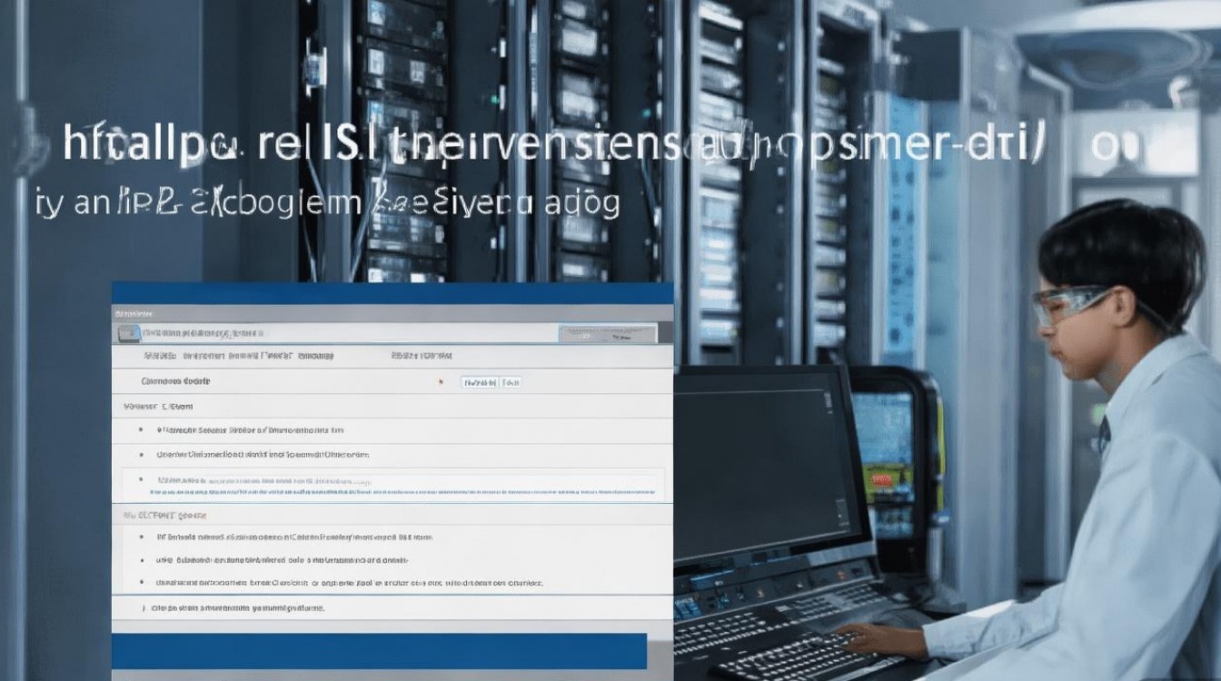This screenshot has width=1221, height=681.
Task: Open the second bullet item in the first section
Action: pyautogui.click(x=263, y=453)
